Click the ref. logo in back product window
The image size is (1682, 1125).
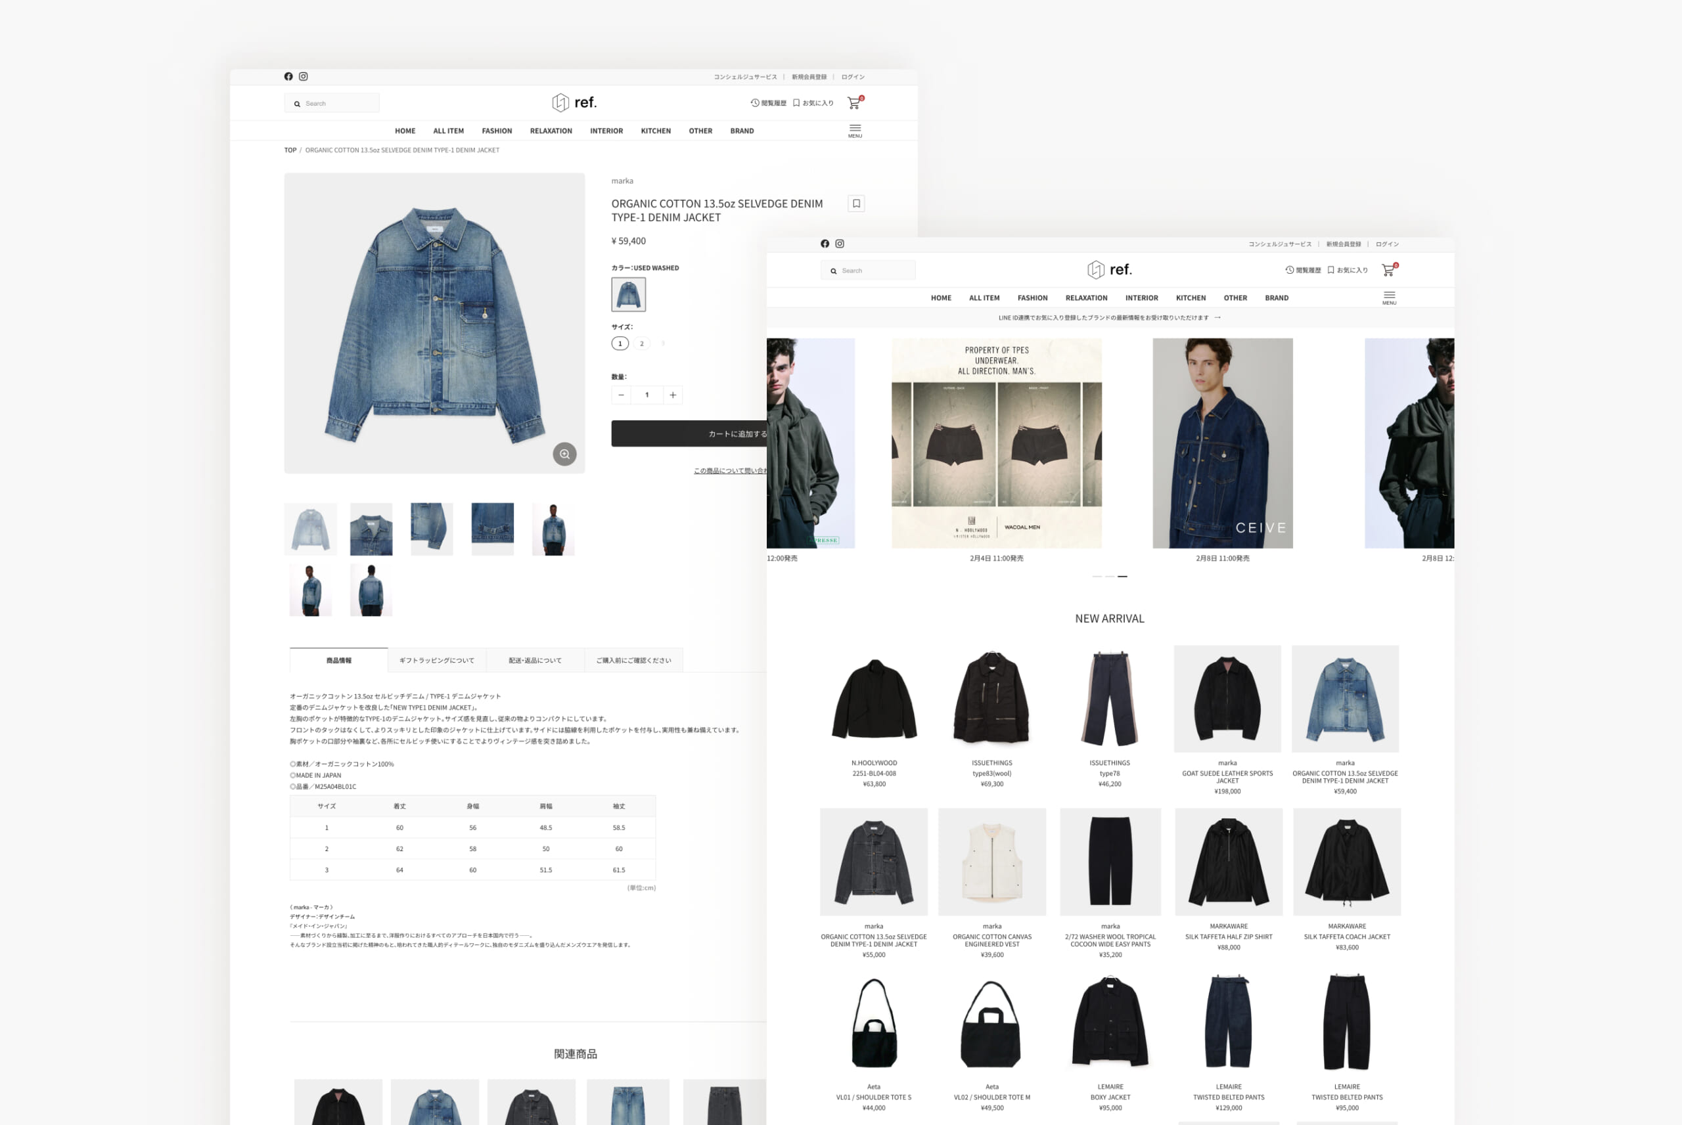[x=574, y=102]
